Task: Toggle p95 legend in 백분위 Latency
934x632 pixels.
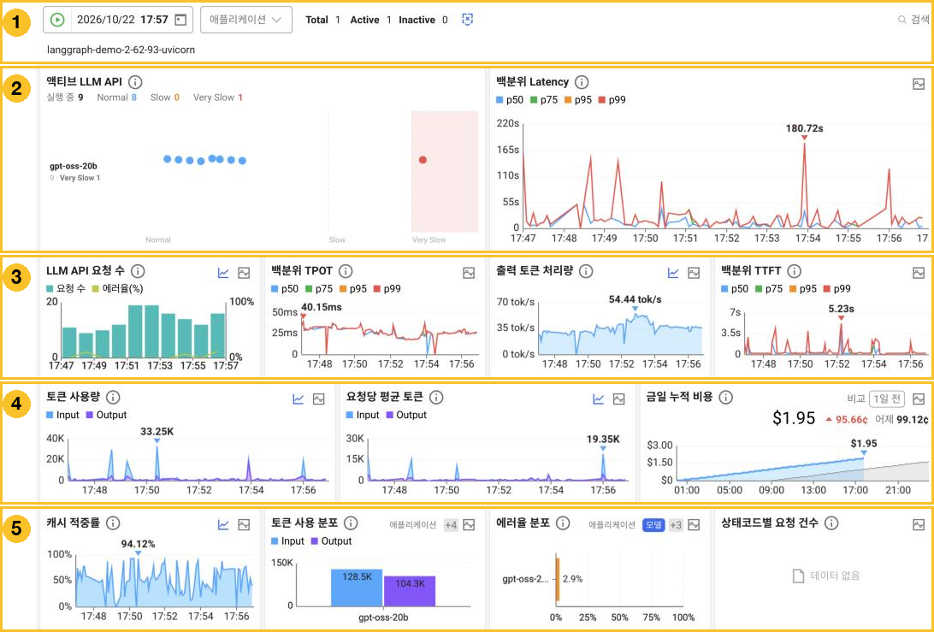Action: coord(578,100)
